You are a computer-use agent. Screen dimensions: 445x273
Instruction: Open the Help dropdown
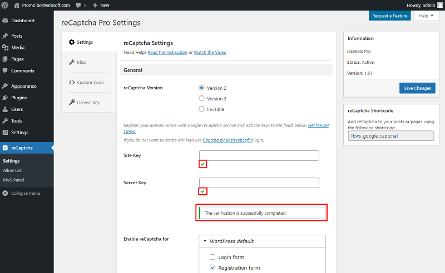pos(426,16)
